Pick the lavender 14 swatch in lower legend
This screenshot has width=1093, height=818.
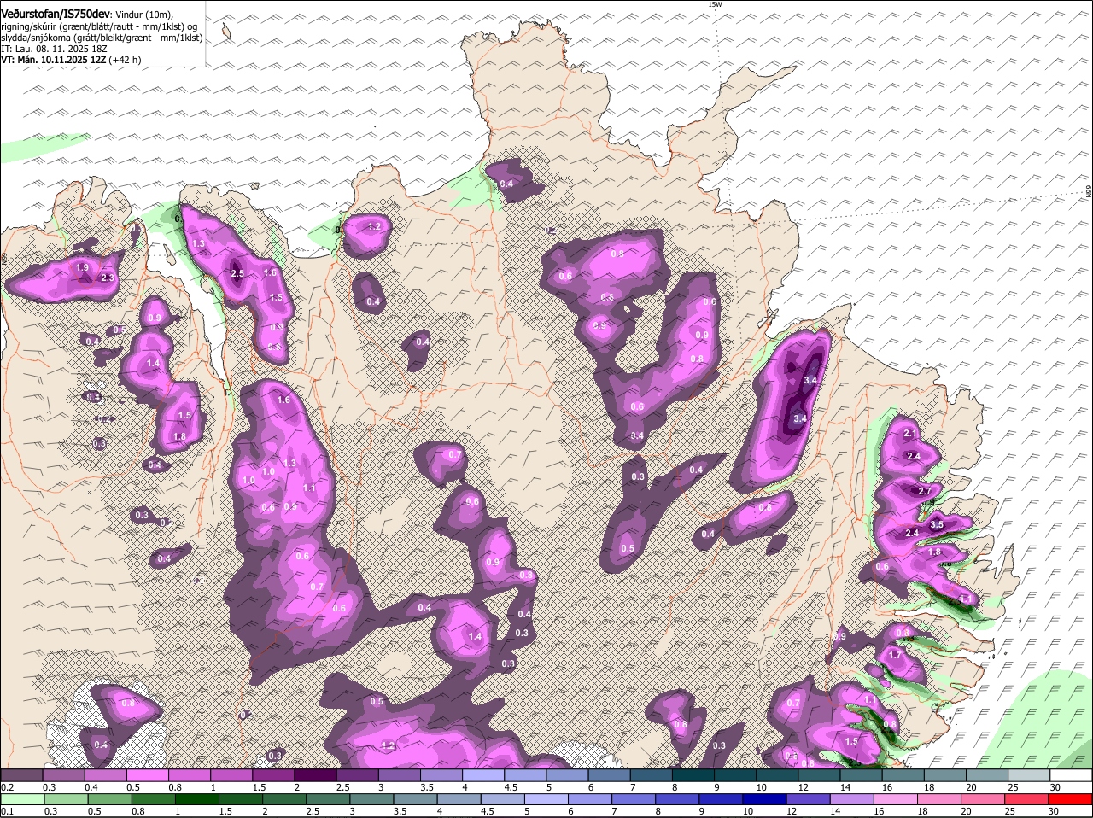tap(852, 800)
